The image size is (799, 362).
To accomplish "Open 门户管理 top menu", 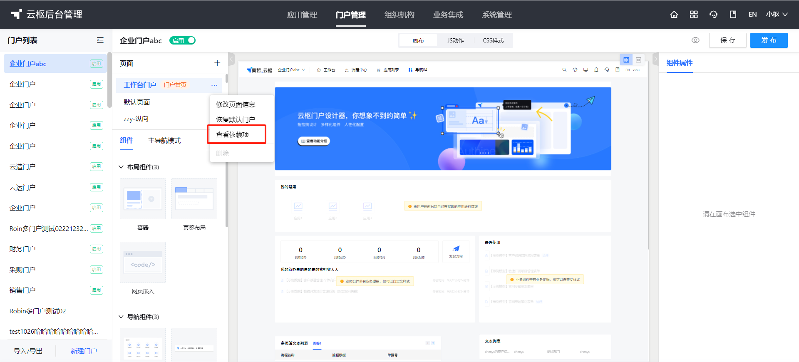I will 351,15.
